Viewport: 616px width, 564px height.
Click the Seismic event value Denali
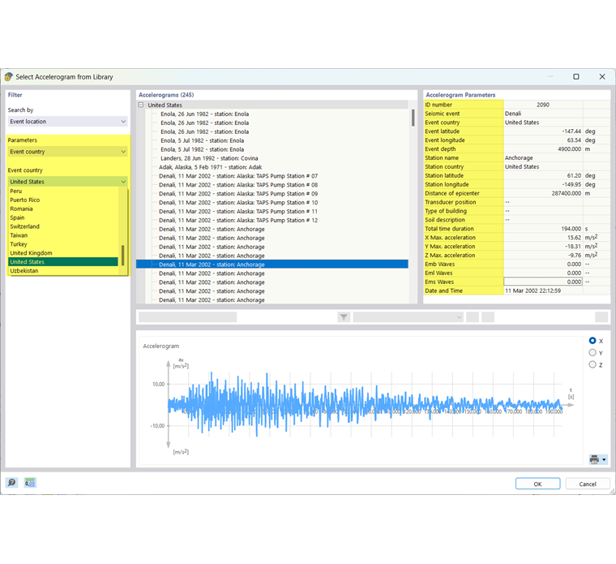(x=513, y=114)
